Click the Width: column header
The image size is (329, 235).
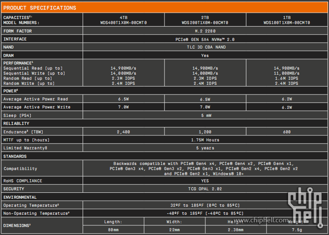coord(174,222)
